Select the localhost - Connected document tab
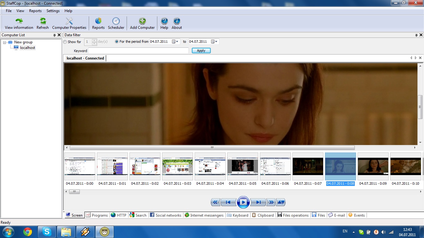The image size is (424, 238). [x=85, y=58]
